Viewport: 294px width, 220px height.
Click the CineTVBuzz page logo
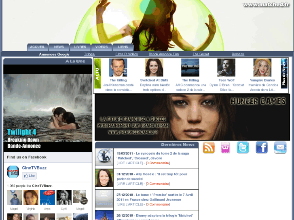click(x=13, y=172)
